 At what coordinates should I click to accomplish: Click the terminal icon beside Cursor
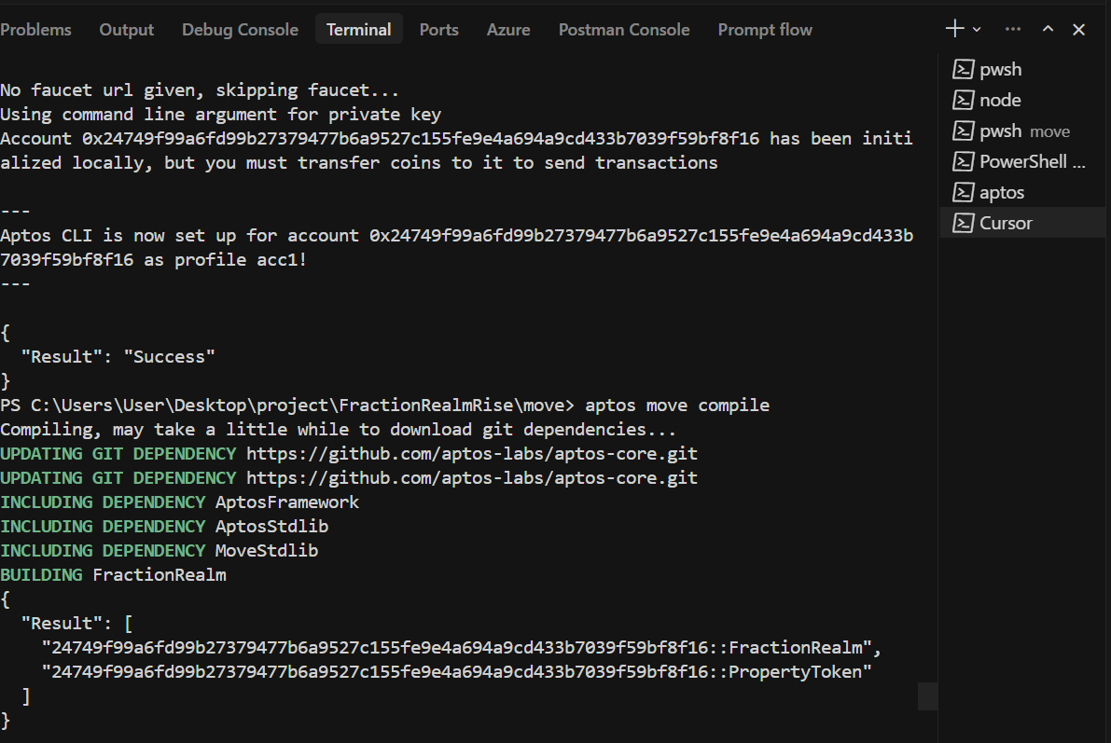[963, 223]
